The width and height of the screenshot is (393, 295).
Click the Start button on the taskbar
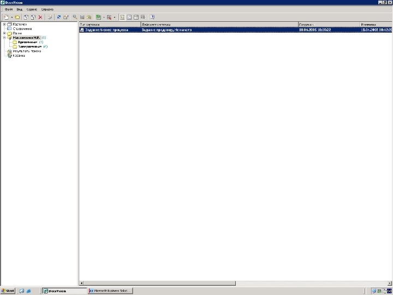coord(8,291)
